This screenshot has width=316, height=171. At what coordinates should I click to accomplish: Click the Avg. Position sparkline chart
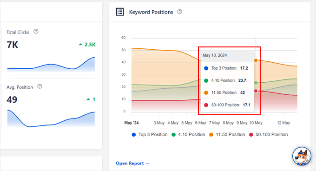pyautogui.click(x=51, y=118)
